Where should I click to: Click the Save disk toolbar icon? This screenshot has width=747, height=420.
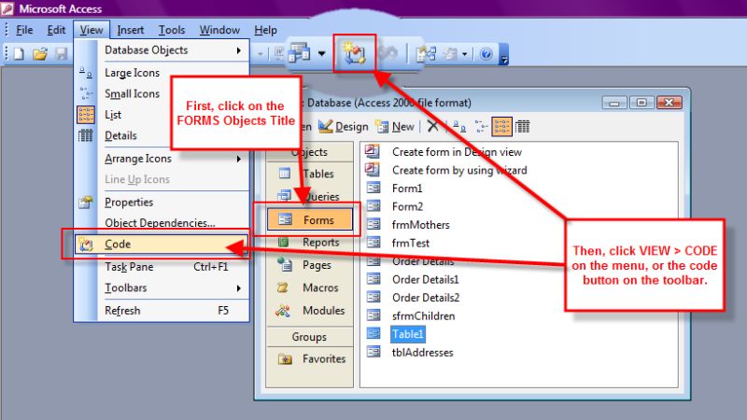(62, 54)
